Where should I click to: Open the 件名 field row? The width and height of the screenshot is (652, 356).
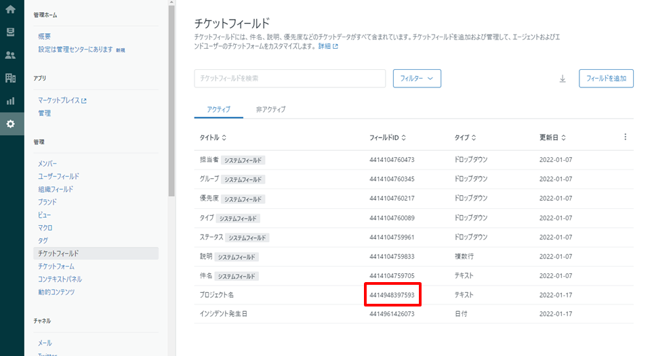(413, 276)
